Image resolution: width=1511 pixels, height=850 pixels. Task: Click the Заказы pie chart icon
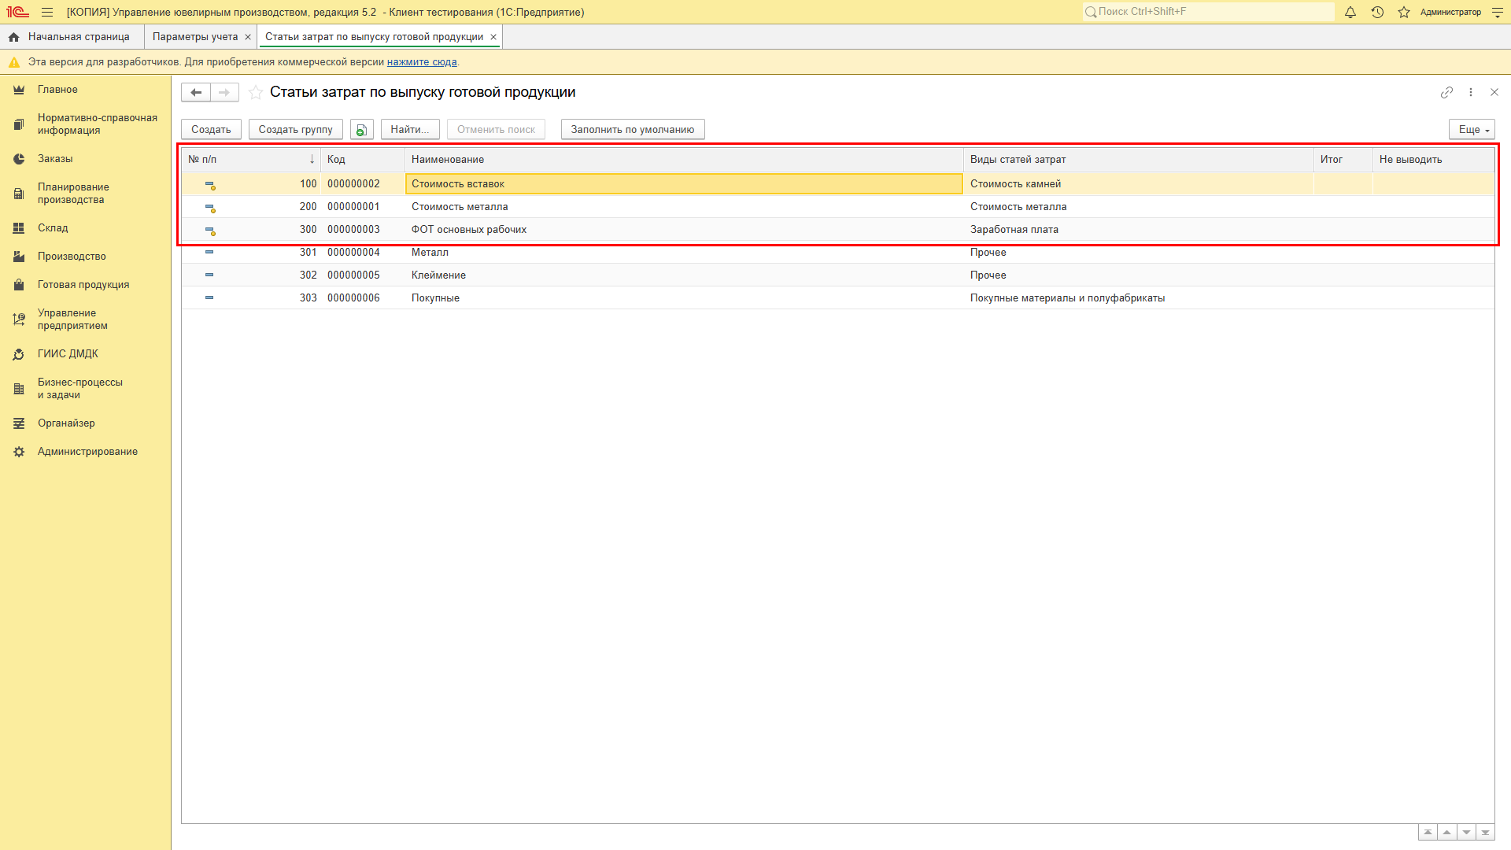[x=19, y=159]
